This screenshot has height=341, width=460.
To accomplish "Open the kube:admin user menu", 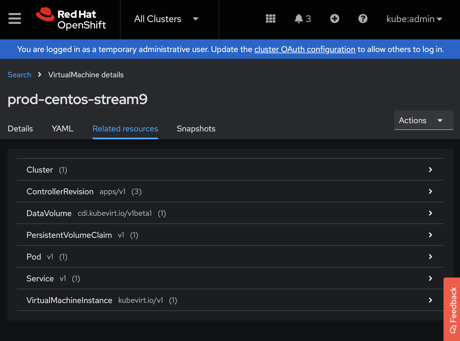I will coord(414,19).
